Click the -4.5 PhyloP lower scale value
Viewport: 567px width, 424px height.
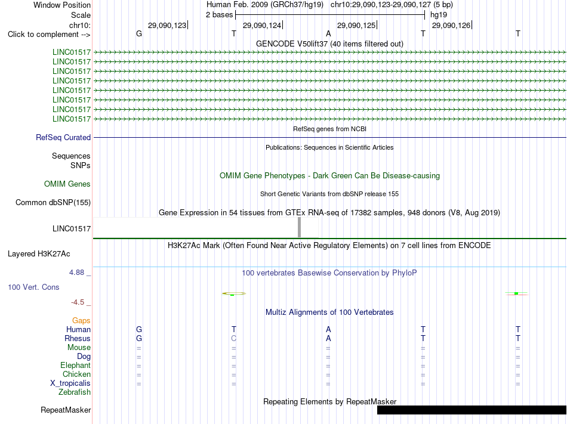pyautogui.click(x=78, y=302)
